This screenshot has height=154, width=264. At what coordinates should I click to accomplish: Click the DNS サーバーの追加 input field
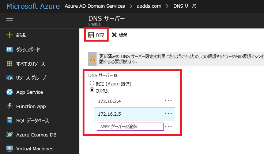click(x=130, y=127)
